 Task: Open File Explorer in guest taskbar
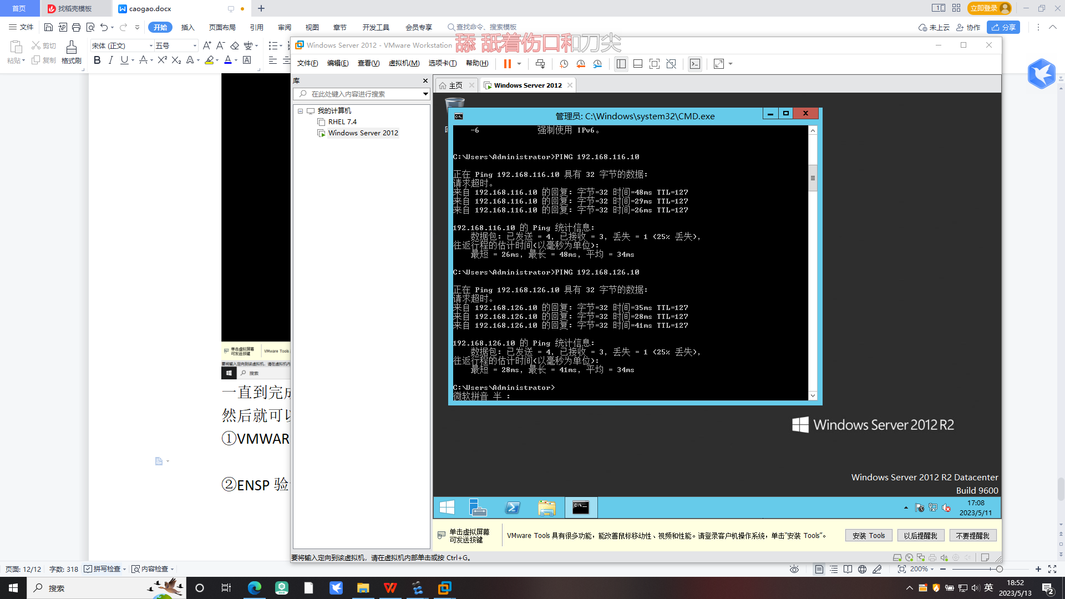[x=546, y=507]
